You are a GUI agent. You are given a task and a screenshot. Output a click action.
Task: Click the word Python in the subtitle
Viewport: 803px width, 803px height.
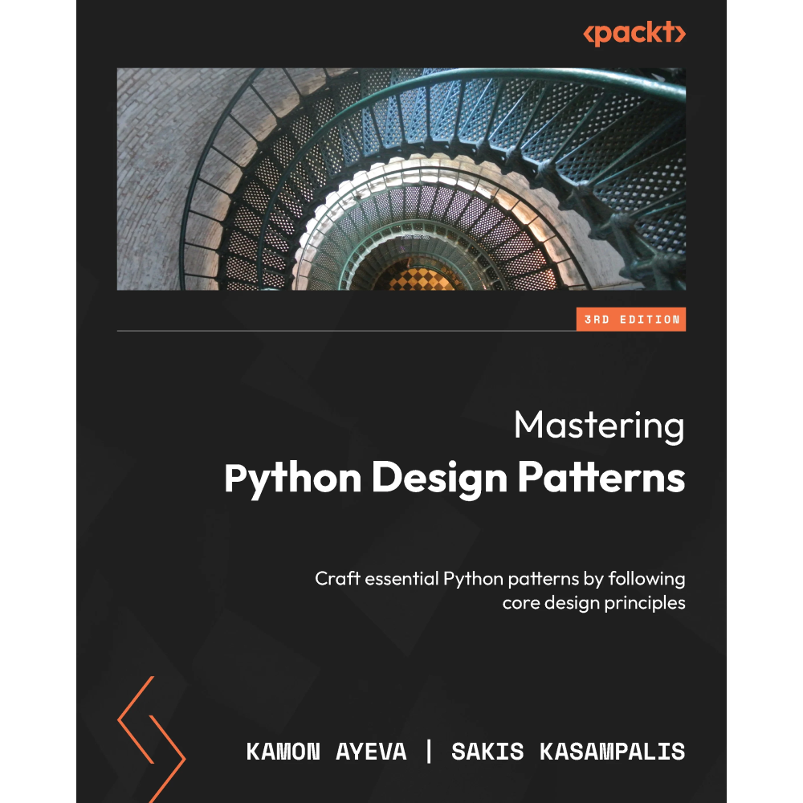pyautogui.click(x=470, y=578)
